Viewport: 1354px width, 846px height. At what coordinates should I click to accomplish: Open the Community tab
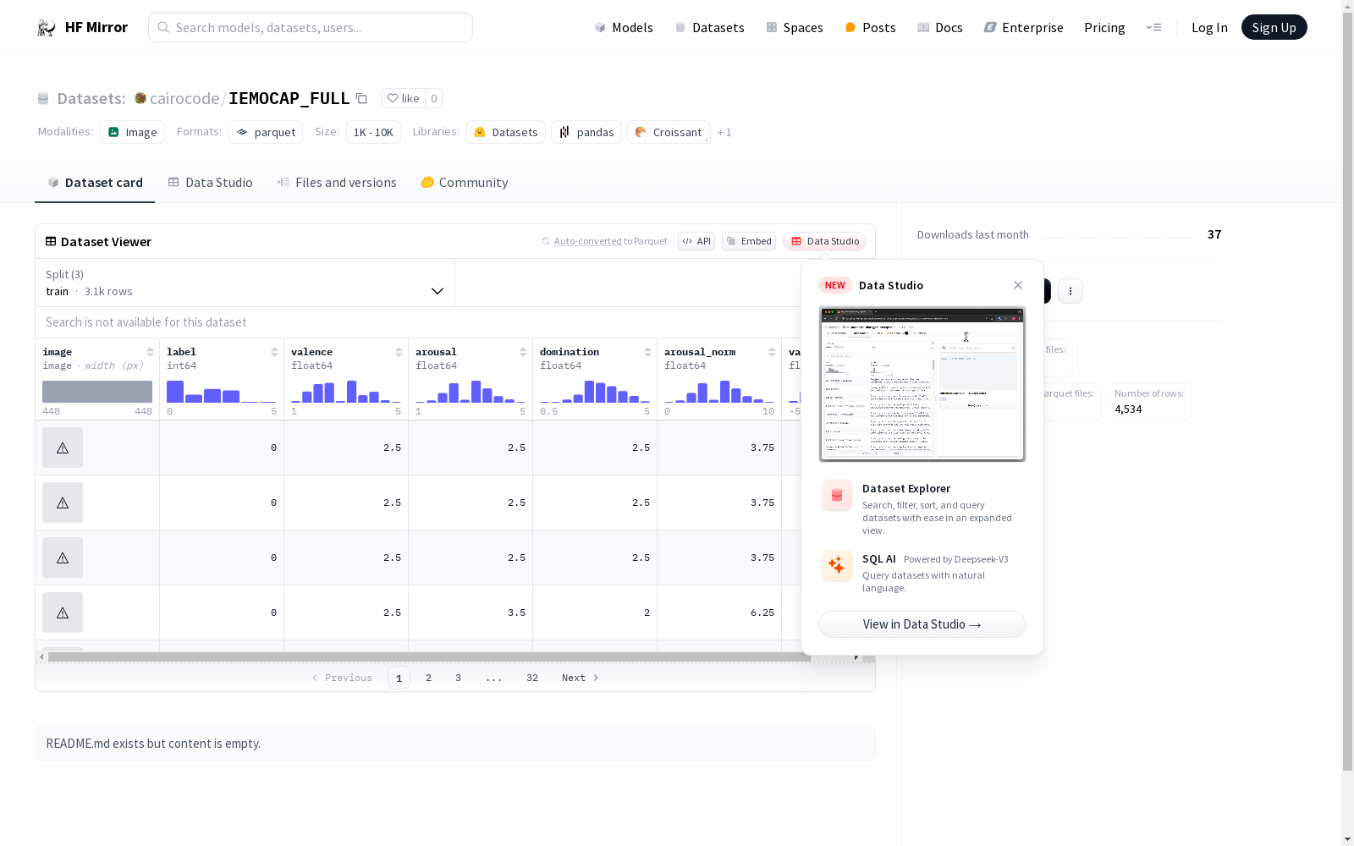(465, 183)
